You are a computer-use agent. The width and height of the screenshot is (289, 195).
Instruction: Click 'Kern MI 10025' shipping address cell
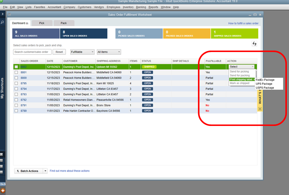(105, 83)
